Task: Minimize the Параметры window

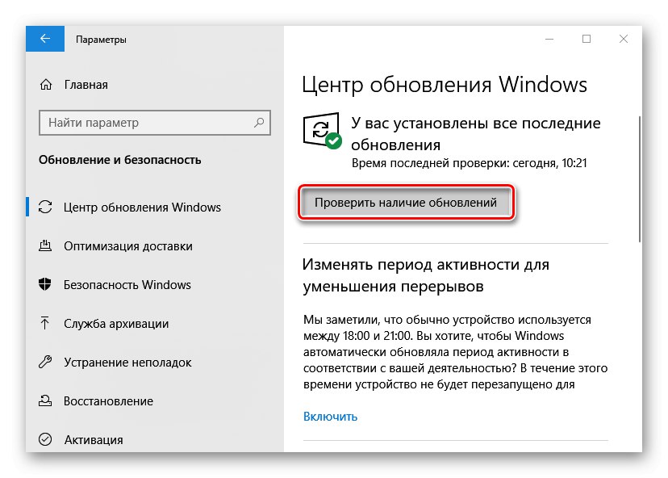Action: click(x=549, y=39)
